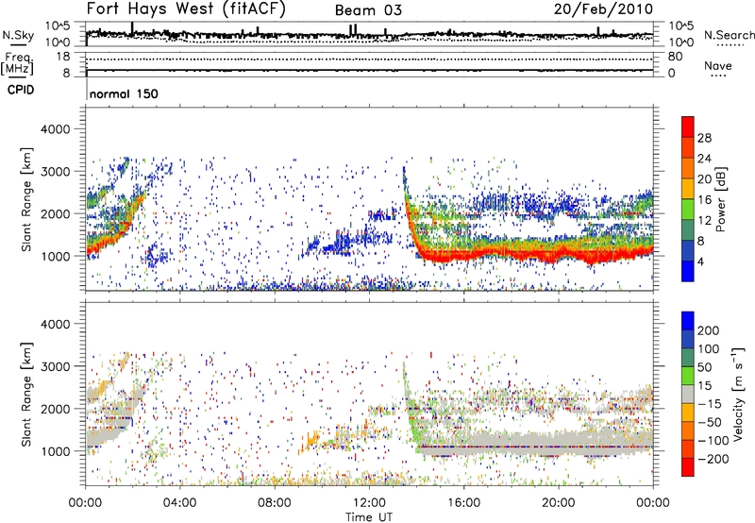Image resolution: width=755 pixels, height=523 pixels.
Task: Click the blue bottom of power color bar
Action: 688,271
